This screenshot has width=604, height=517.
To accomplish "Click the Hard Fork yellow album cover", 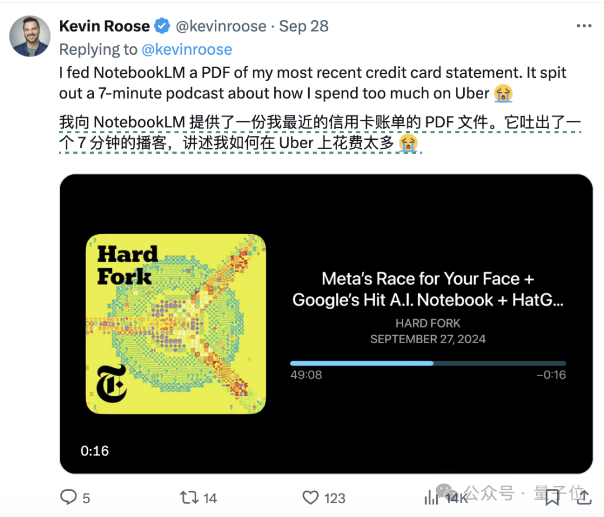I will (x=176, y=324).
